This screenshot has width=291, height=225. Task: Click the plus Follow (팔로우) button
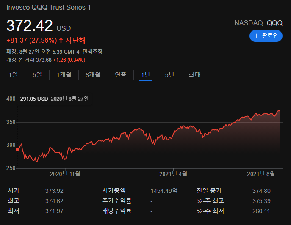(266, 36)
